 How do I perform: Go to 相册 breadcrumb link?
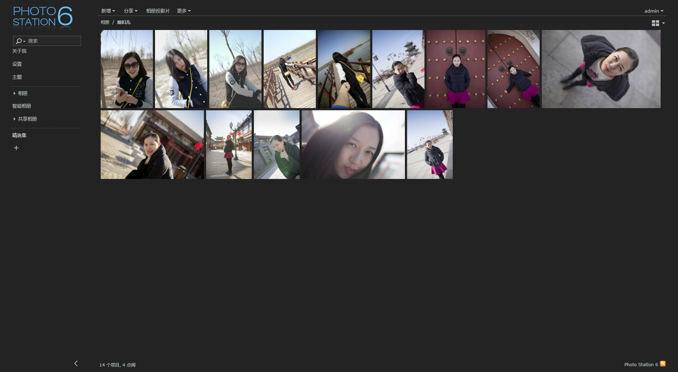tap(105, 22)
